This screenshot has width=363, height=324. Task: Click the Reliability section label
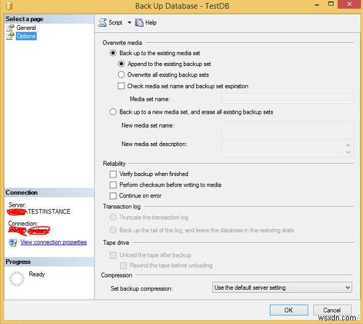tap(115, 164)
